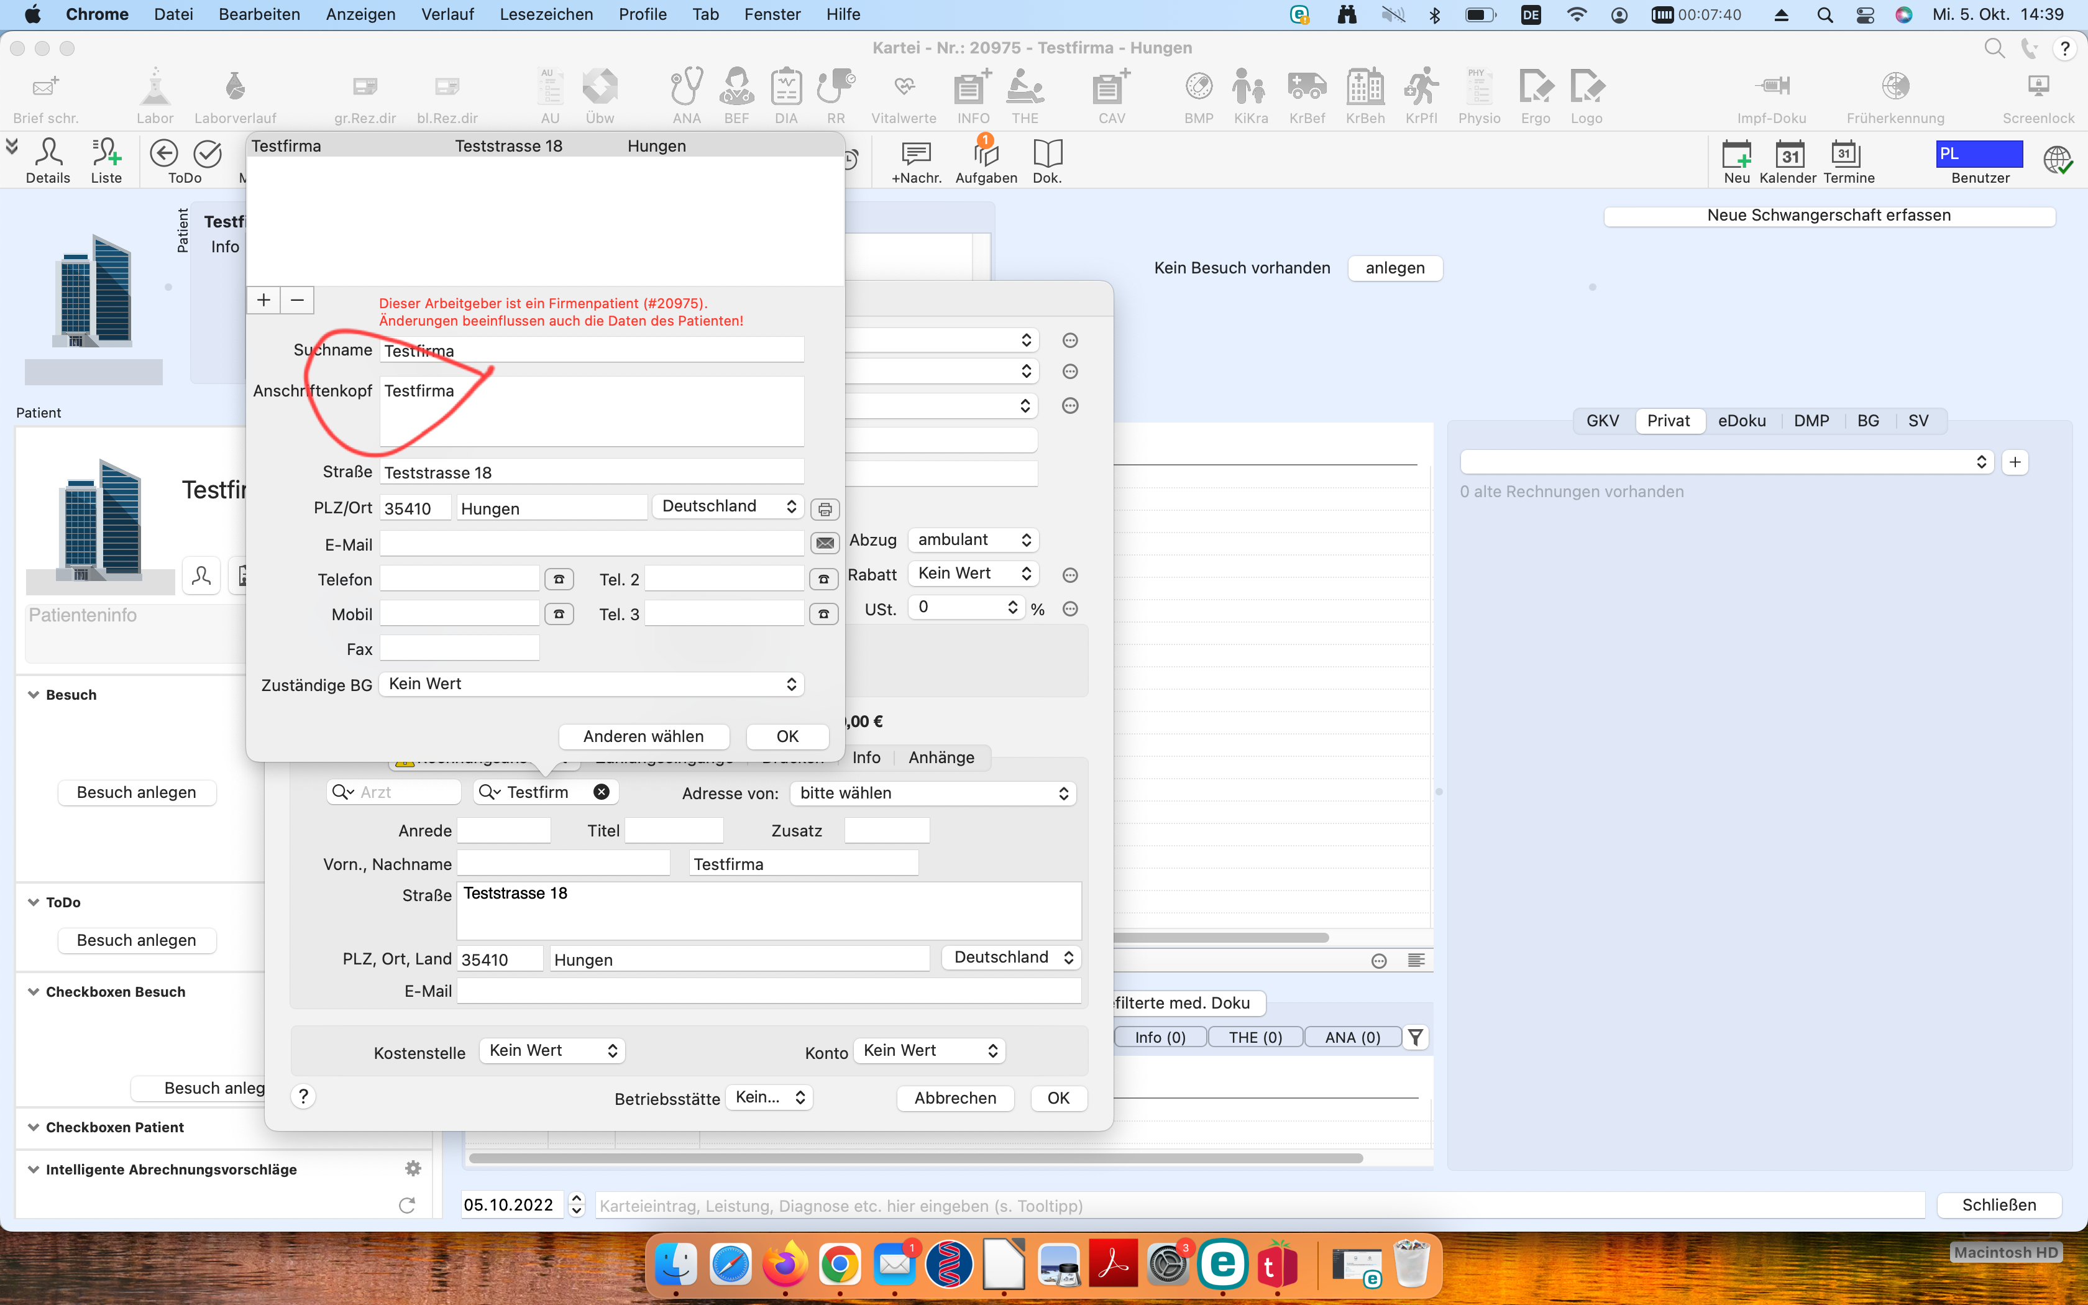Open the ToDo back arrow icon
Viewport: 2088px width, 1305px height.
164,153
